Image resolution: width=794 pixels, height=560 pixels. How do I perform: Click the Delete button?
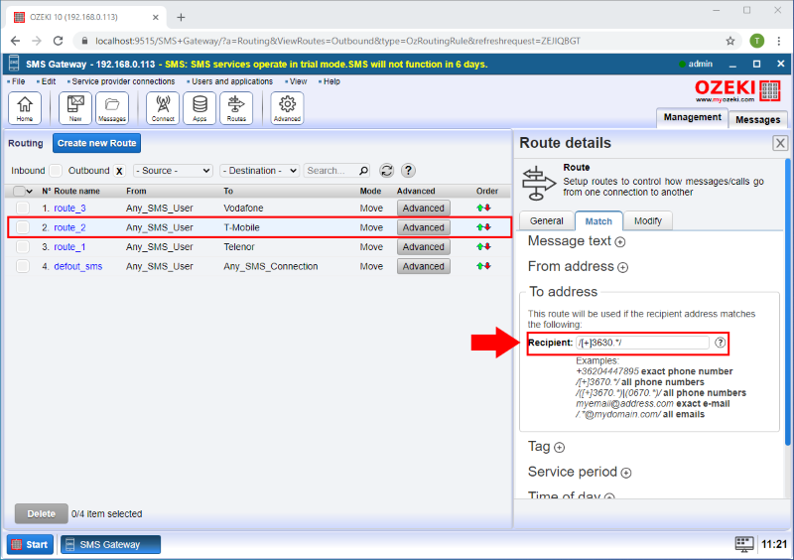coord(41,514)
